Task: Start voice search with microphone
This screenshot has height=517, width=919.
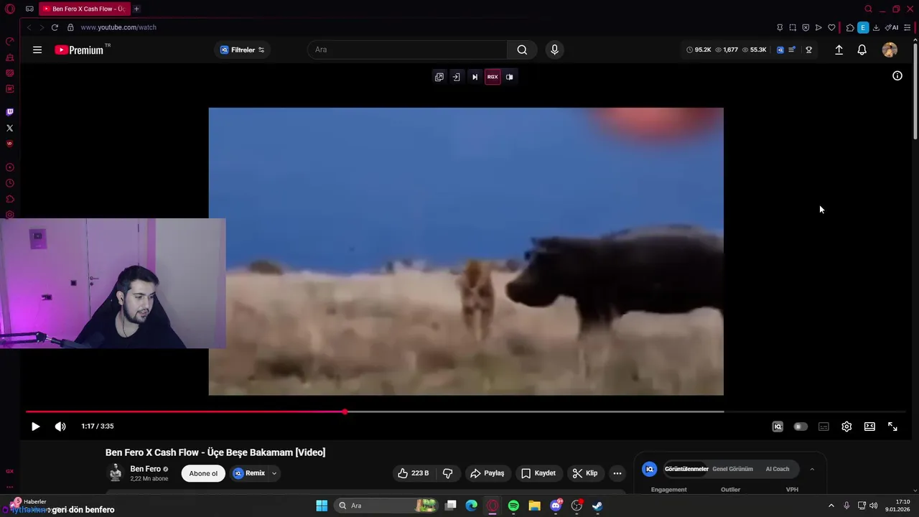Action: 554,50
